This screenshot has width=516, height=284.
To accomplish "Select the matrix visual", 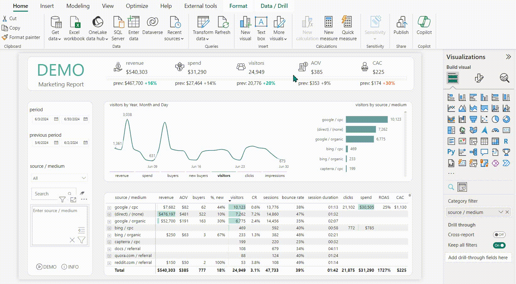I will click(495, 141).
